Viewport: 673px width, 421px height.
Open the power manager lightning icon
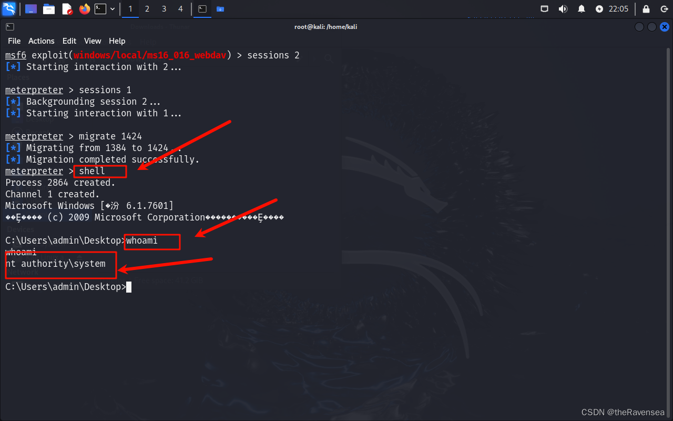[x=599, y=9]
